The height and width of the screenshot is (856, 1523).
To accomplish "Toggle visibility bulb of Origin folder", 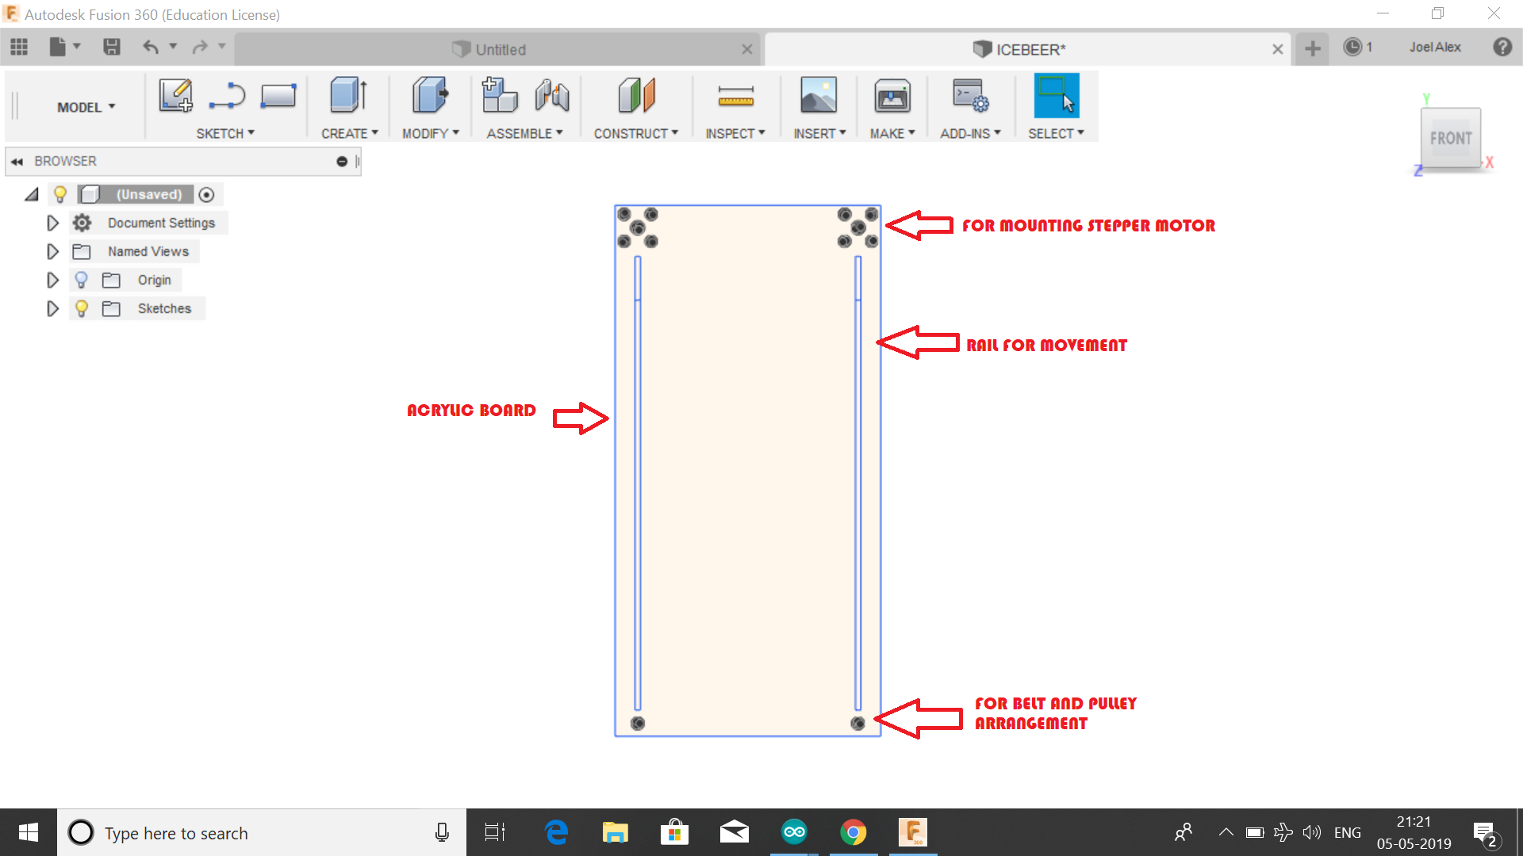I will pyautogui.click(x=81, y=280).
